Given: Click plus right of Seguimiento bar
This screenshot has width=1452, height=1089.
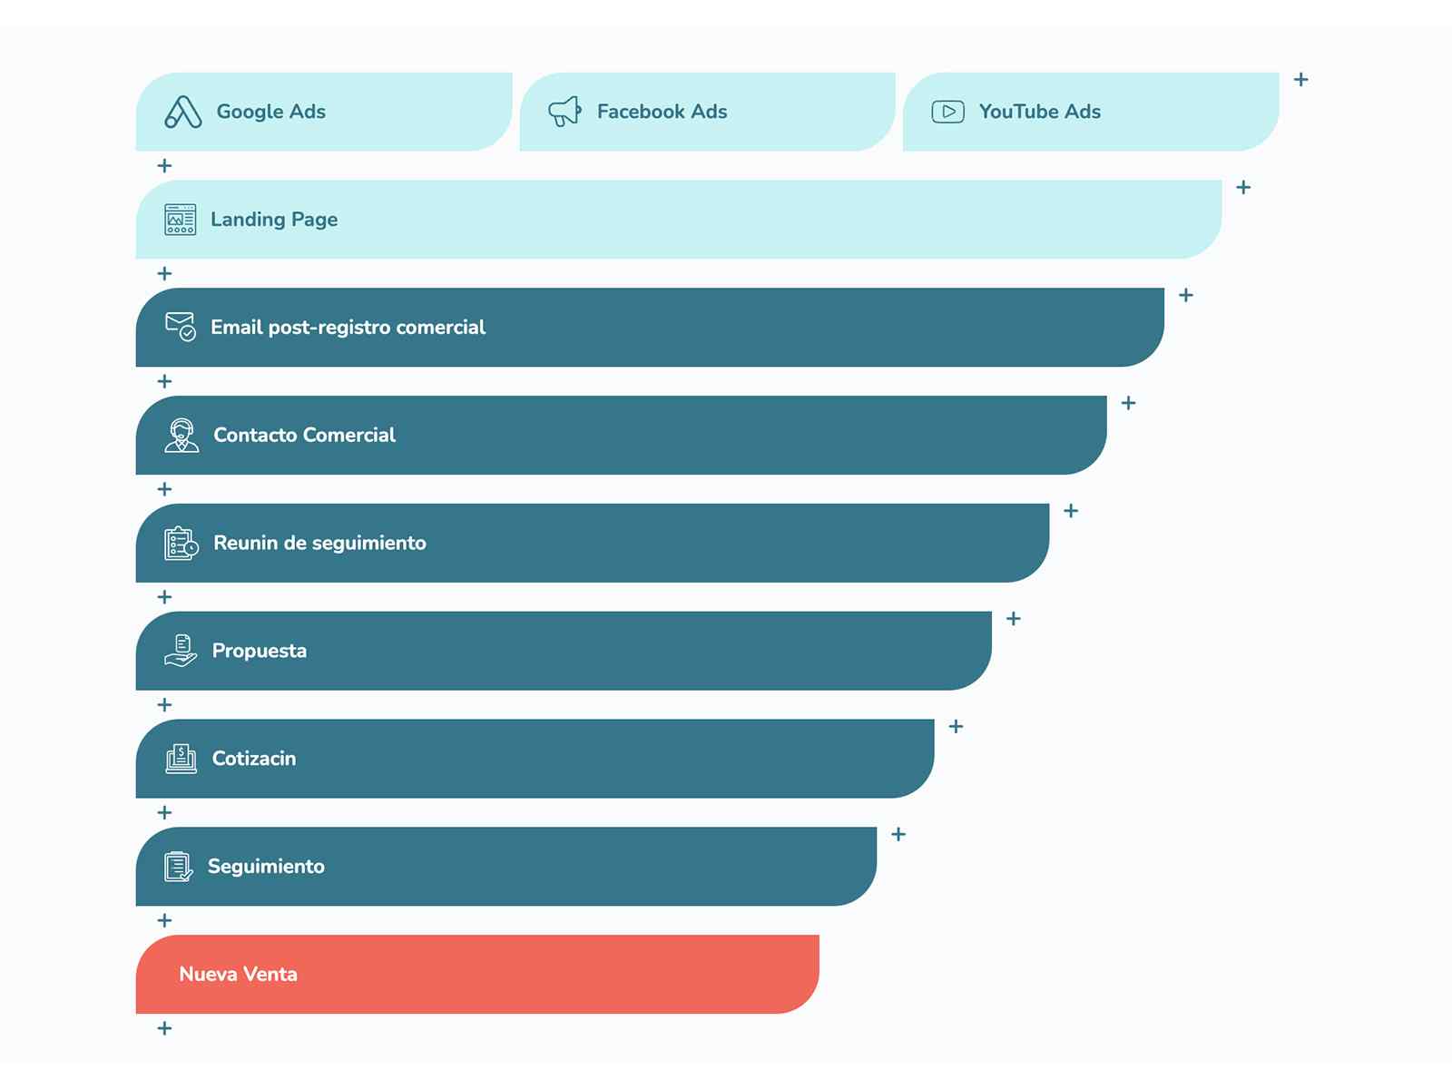Looking at the screenshot, I should [x=898, y=835].
